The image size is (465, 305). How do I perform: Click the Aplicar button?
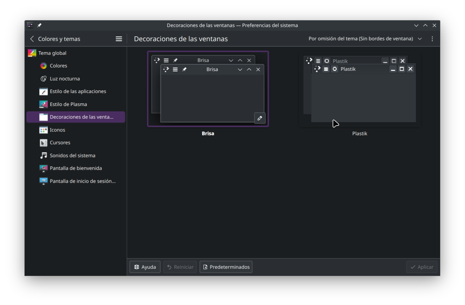[x=422, y=267]
